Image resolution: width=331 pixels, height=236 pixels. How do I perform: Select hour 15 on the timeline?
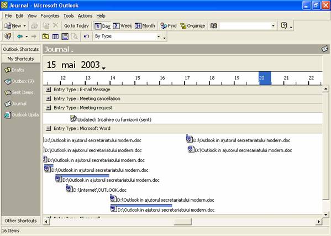[x=138, y=78]
